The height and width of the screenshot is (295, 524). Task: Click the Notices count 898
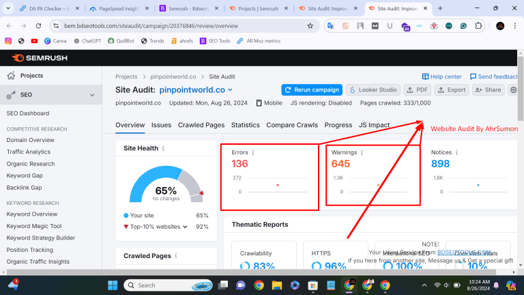(441, 164)
